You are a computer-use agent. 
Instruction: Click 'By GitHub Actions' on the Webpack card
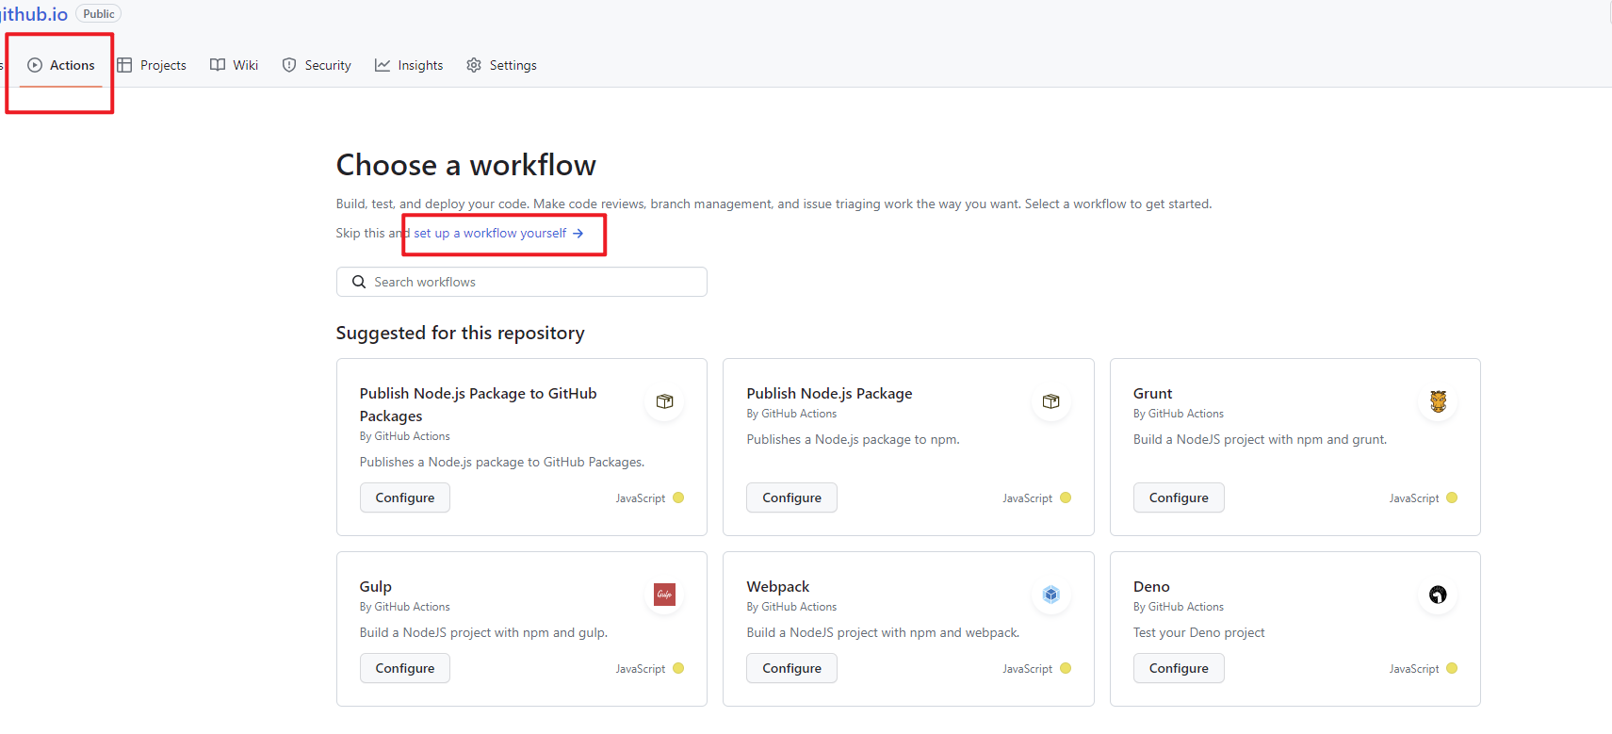pos(791,607)
